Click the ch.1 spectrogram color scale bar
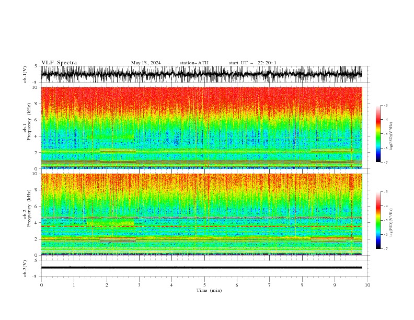The height and width of the screenshot is (320, 414). [378, 134]
